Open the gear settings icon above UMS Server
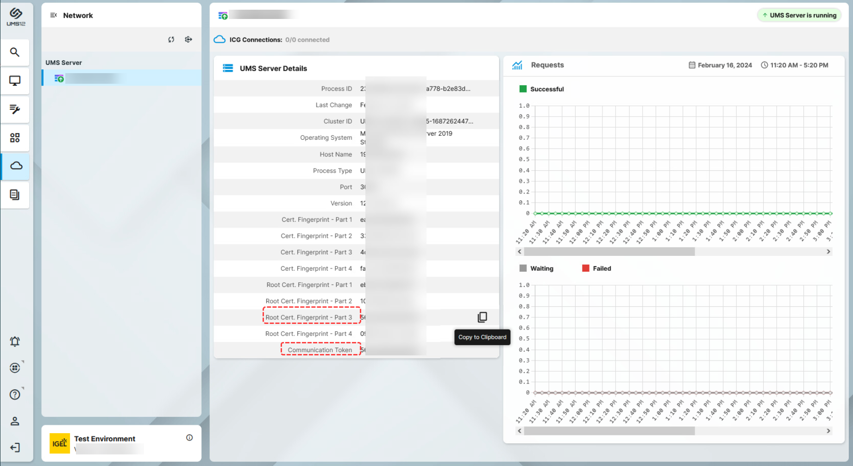Image resolution: width=853 pixels, height=466 pixels. (x=188, y=39)
